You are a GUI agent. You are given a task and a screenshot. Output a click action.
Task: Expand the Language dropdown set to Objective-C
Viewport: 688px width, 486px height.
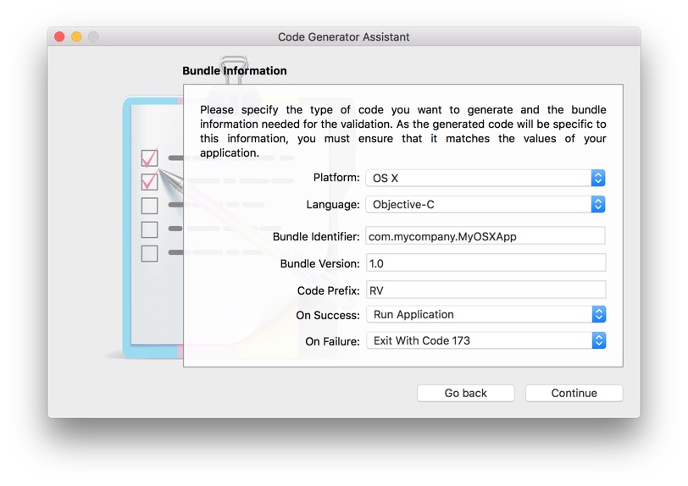485,204
